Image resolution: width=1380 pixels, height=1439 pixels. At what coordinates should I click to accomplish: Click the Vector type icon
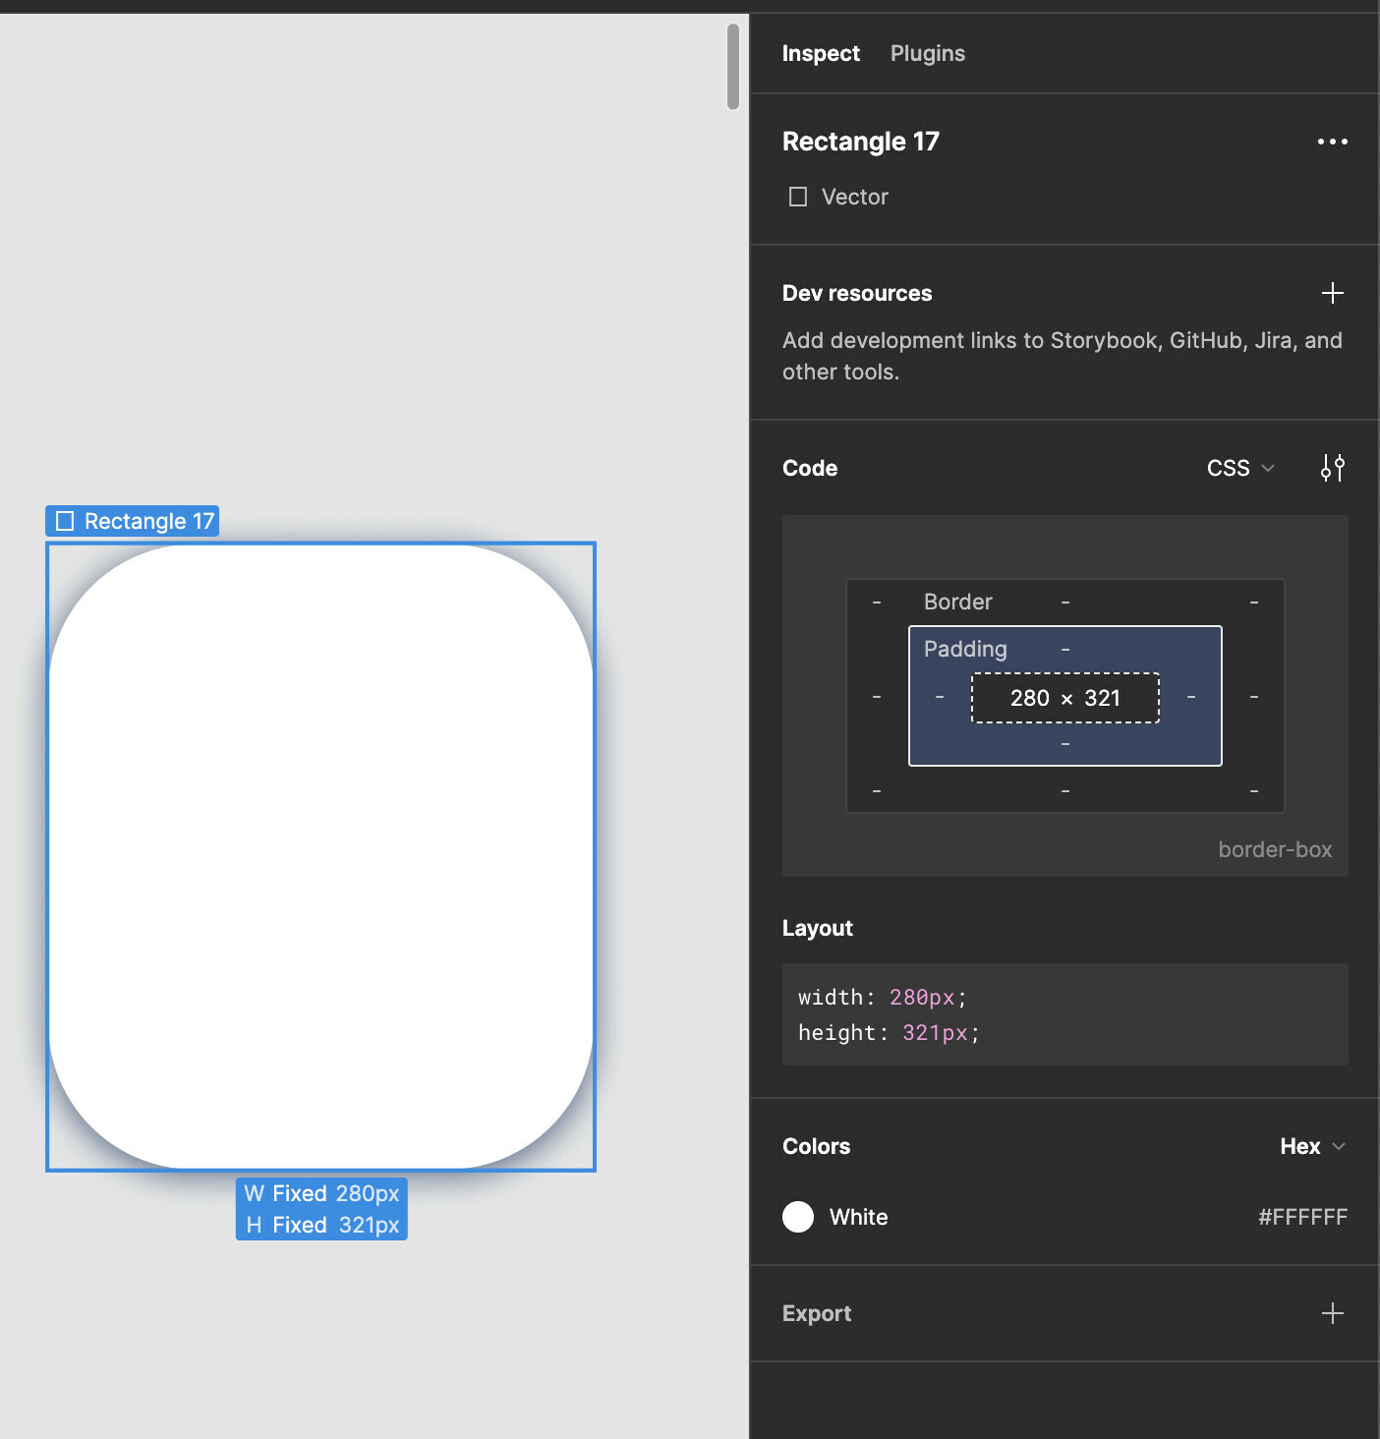coord(798,197)
